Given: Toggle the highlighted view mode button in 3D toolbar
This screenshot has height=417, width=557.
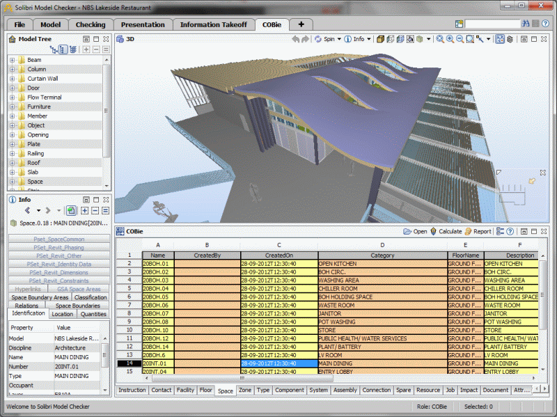Looking at the screenshot, I should [500, 39].
